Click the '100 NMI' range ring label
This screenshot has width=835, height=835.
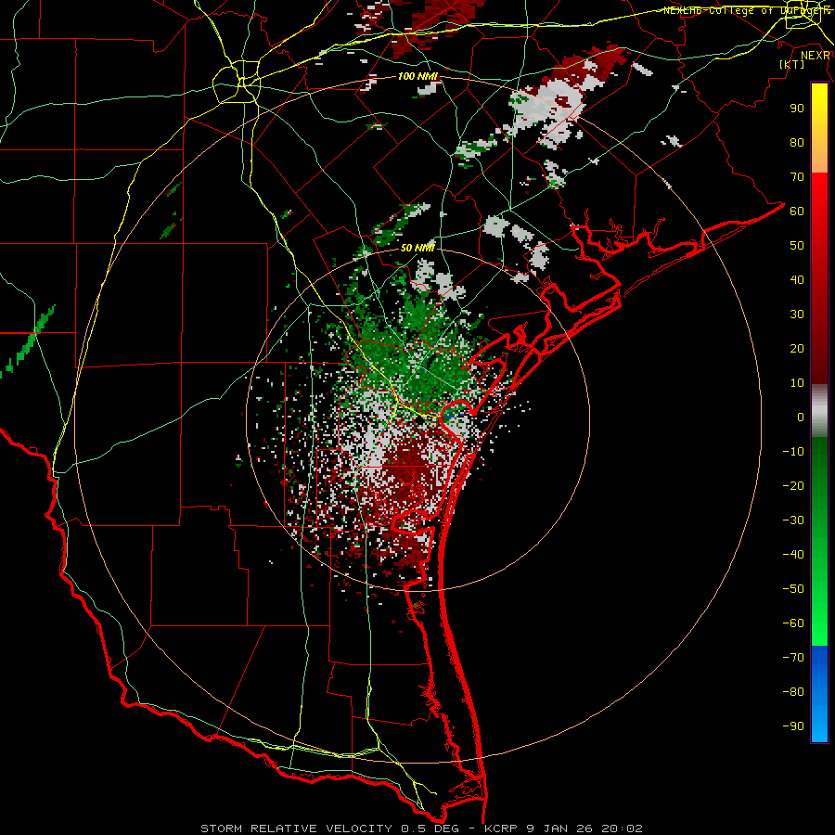[418, 77]
